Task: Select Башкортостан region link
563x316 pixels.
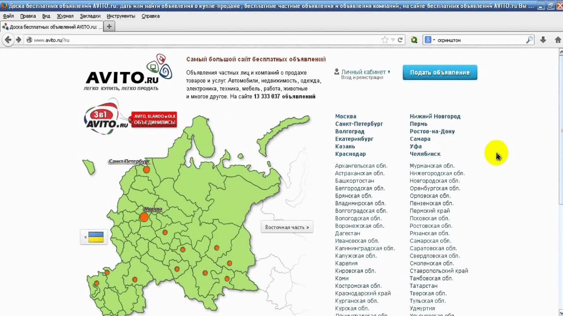Action: tap(355, 180)
